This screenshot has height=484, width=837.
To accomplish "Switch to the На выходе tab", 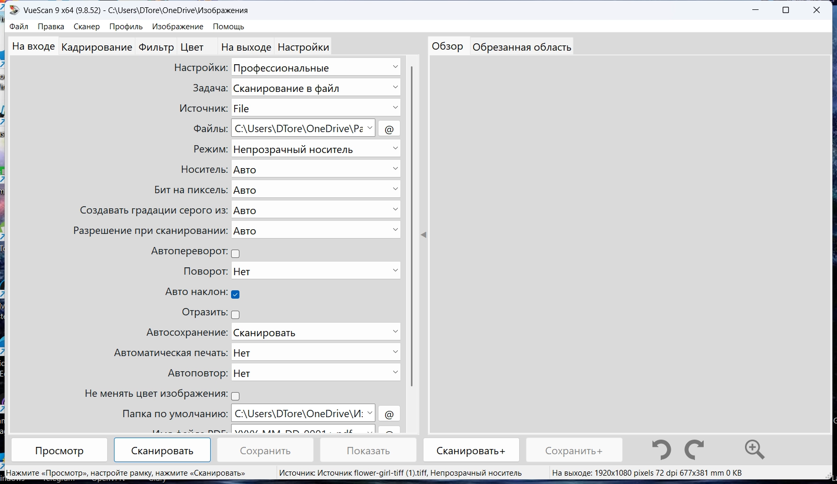I will (x=246, y=47).
